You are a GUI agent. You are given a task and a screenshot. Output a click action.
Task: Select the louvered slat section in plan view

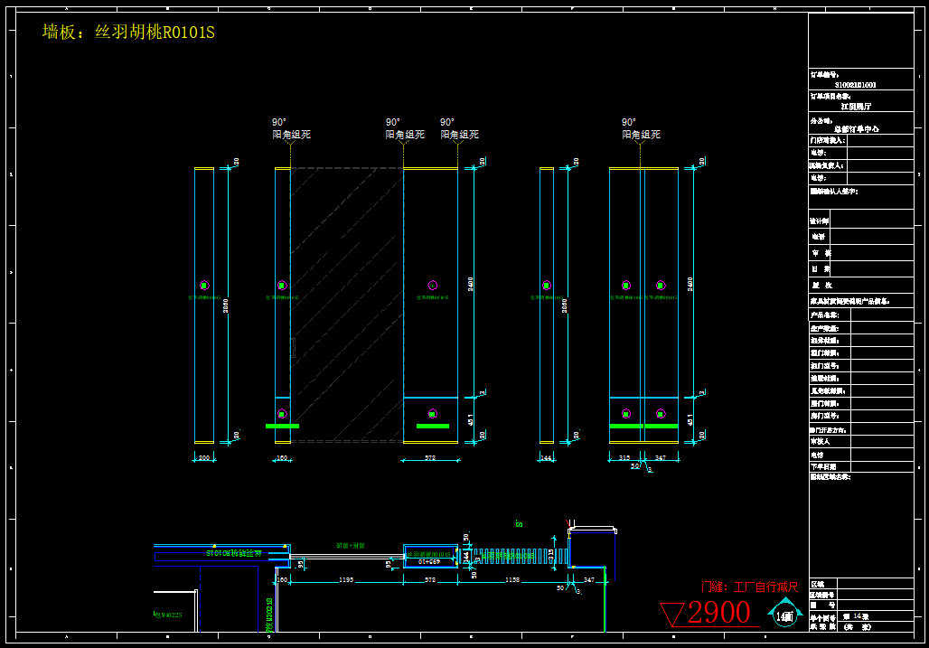pos(512,556)
